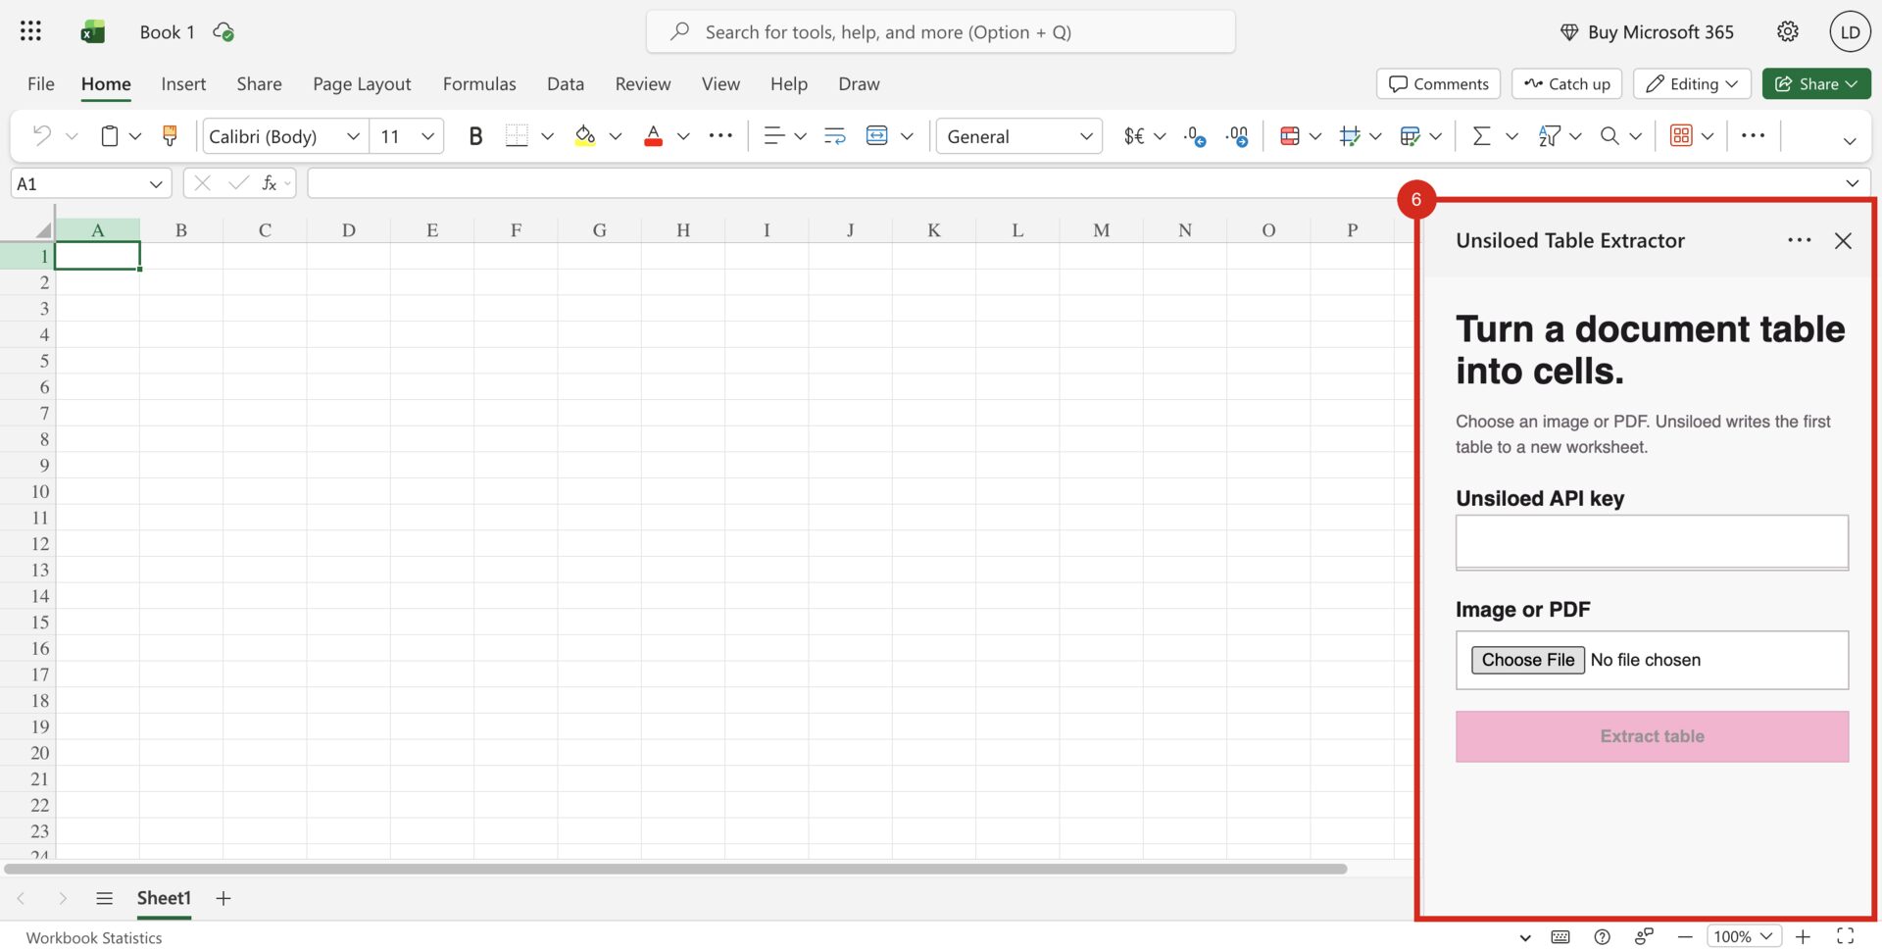Click the sort and filter icon
1882x950 pixels.
1549,136
